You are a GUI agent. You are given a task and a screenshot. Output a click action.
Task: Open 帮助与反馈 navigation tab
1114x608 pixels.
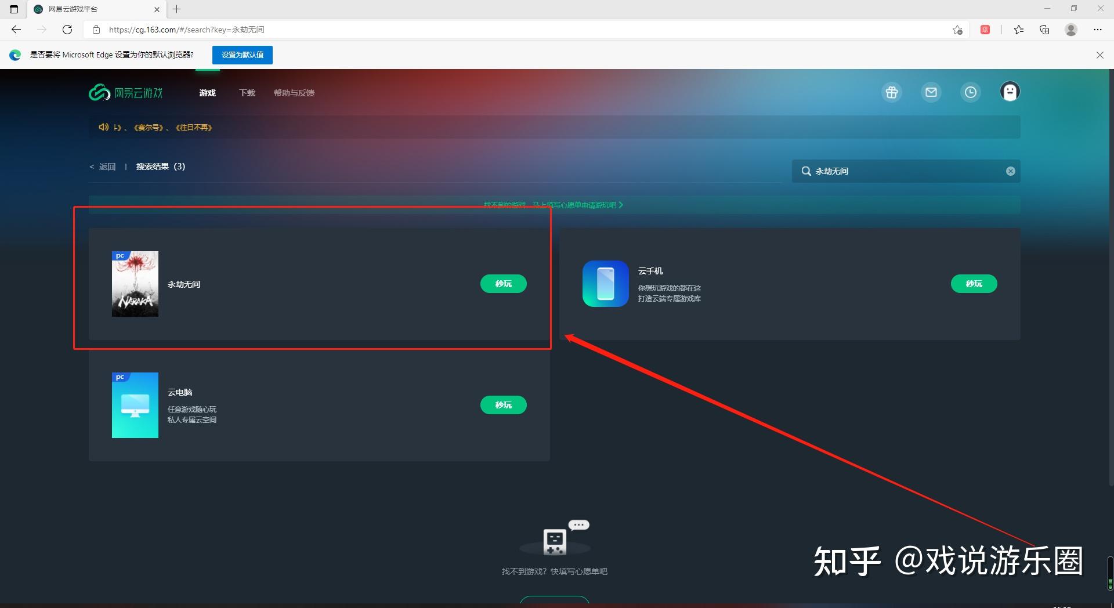(x=294, y=93)
